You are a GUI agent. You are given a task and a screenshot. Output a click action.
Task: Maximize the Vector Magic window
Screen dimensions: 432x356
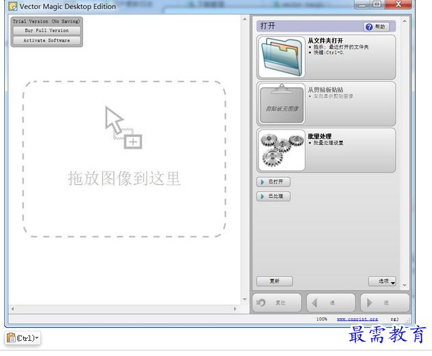(377, 4)
